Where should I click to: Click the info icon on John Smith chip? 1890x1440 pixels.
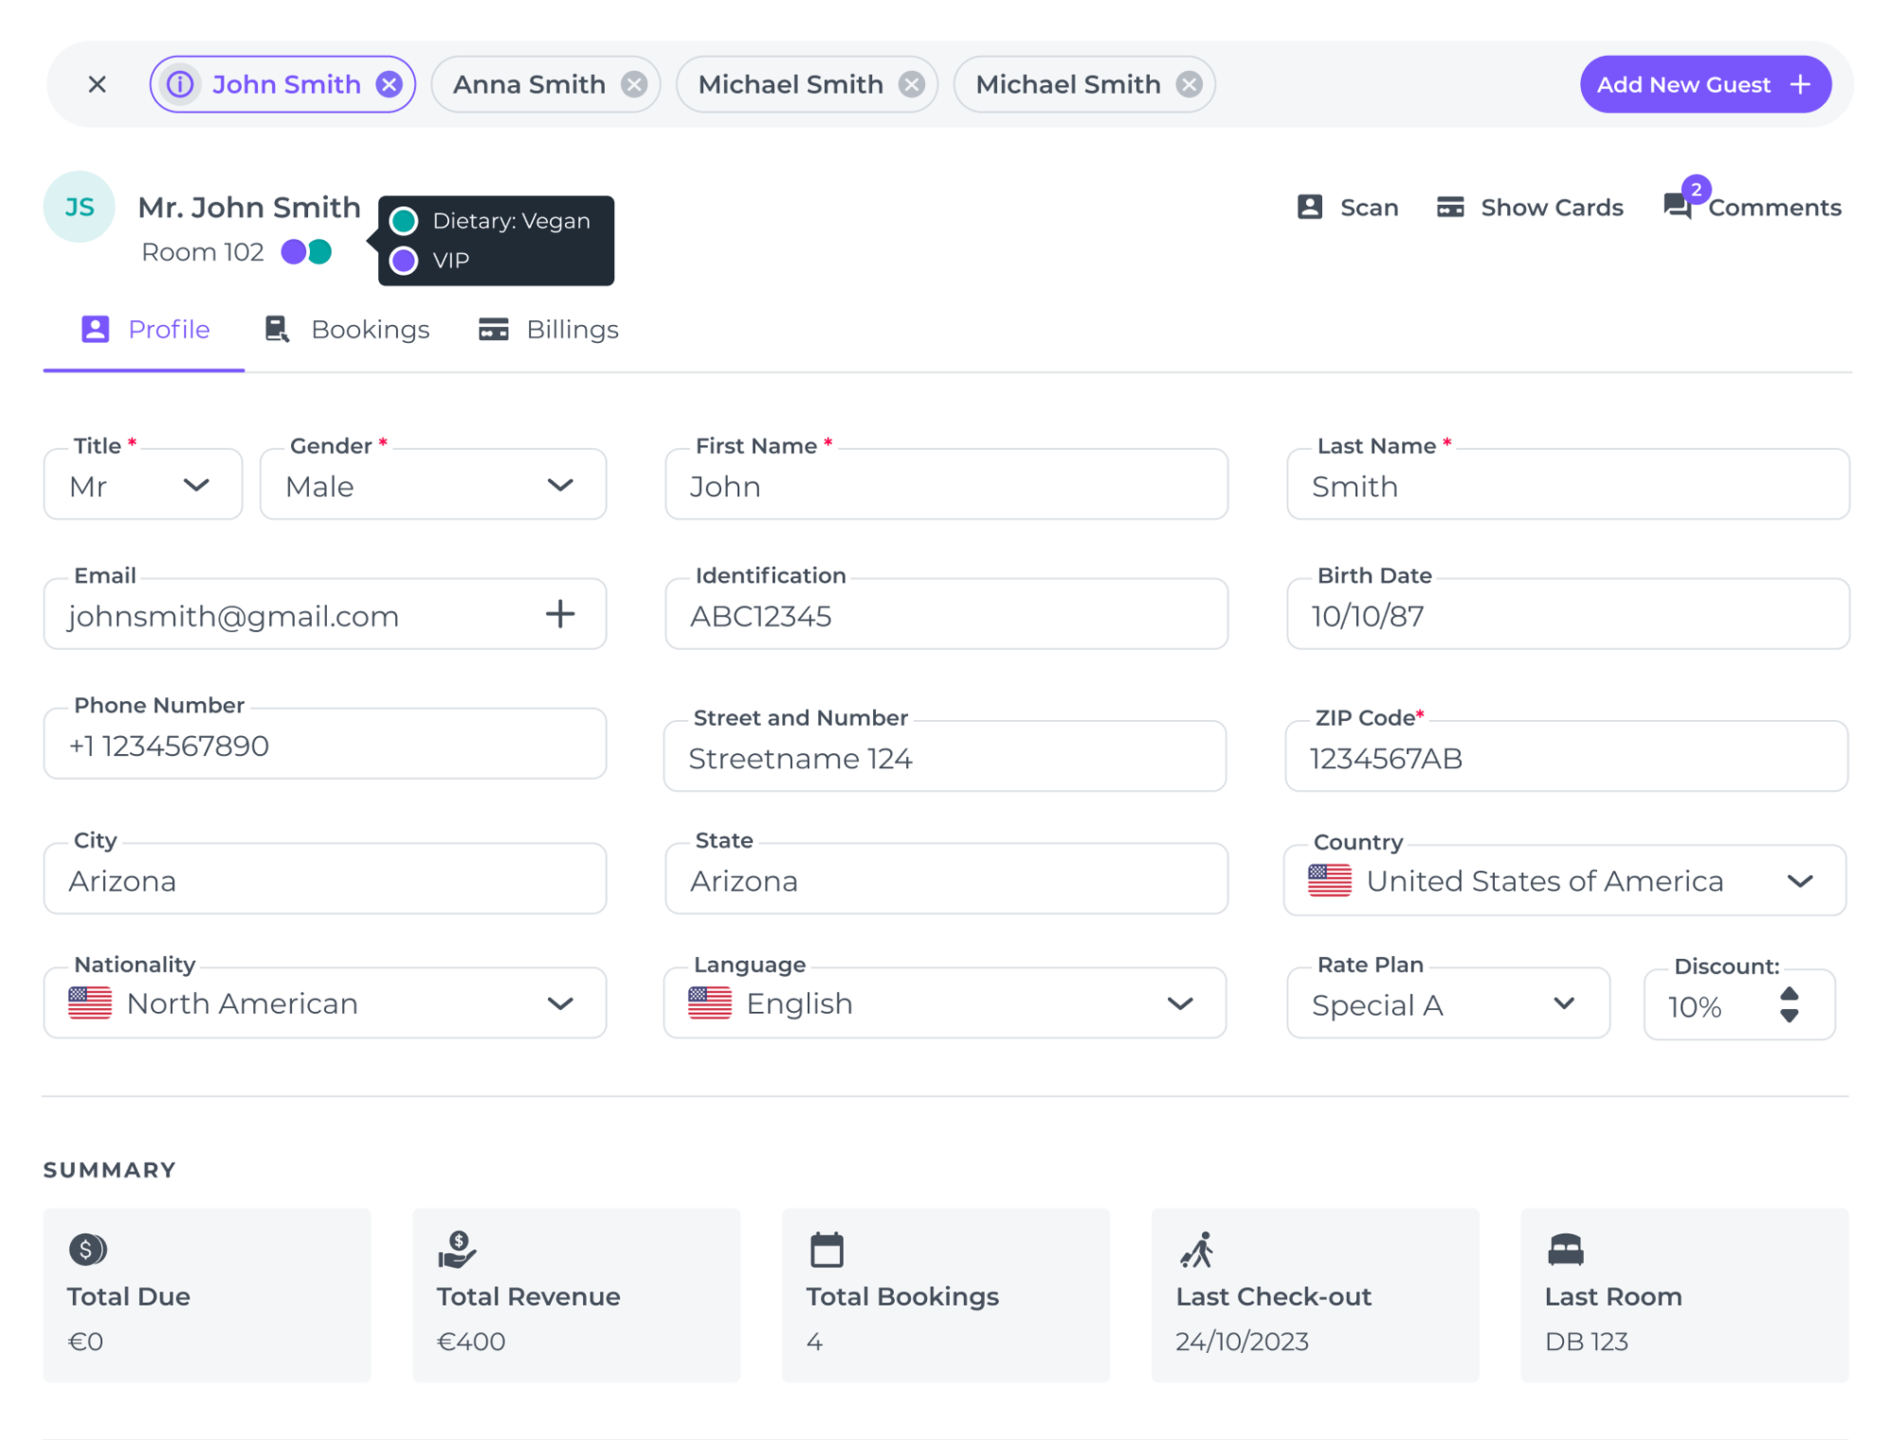(179, 84)
